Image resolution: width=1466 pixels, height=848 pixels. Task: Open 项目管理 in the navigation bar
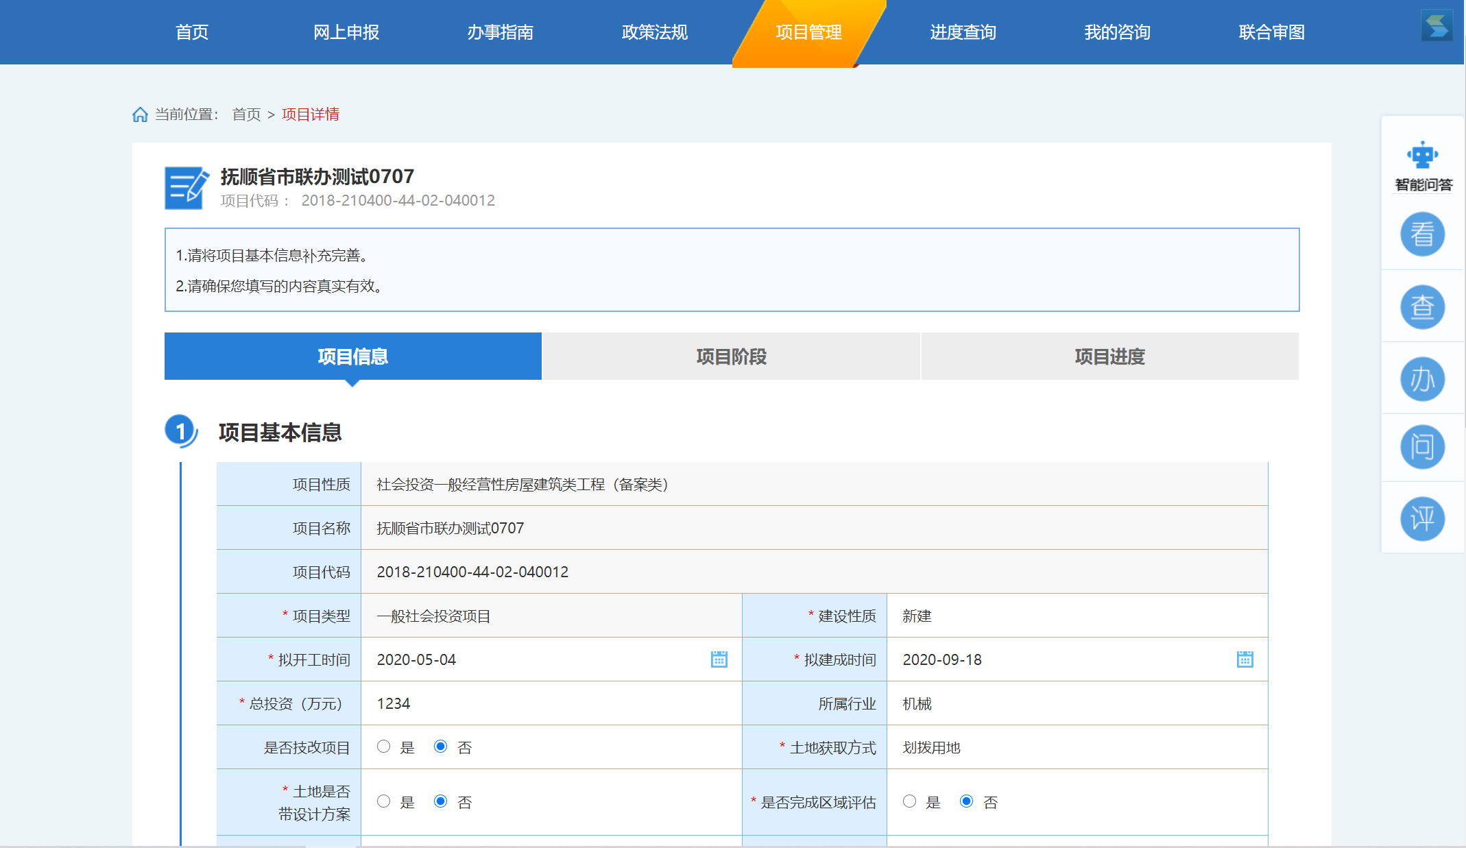809,32
